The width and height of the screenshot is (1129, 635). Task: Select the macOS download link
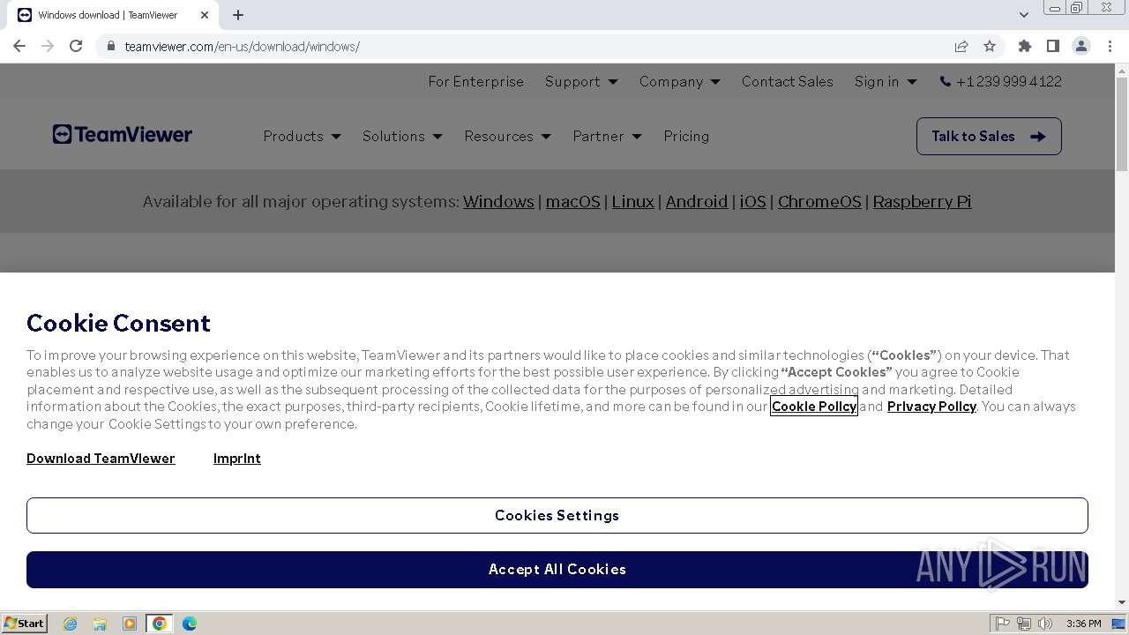(572, 201)
